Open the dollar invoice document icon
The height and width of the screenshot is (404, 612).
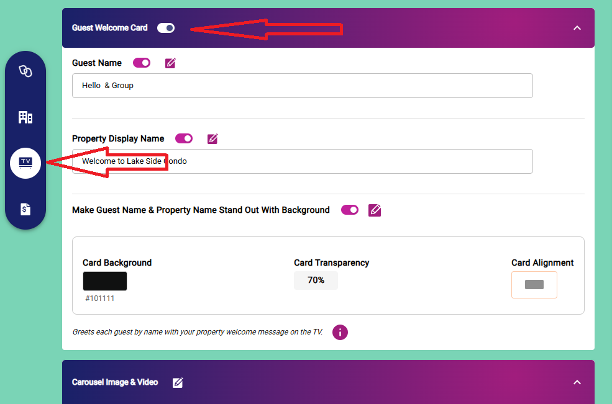[x=25, y=209]
